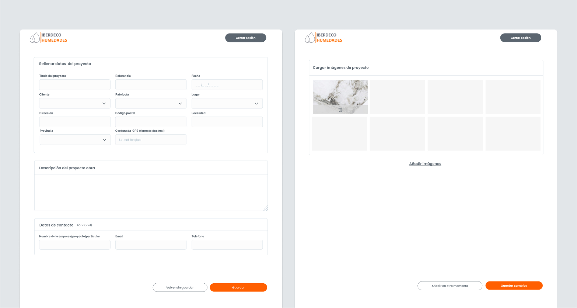Click the Email input in Datos de contacto
This screenshot has height=308, width=577.
151,245
